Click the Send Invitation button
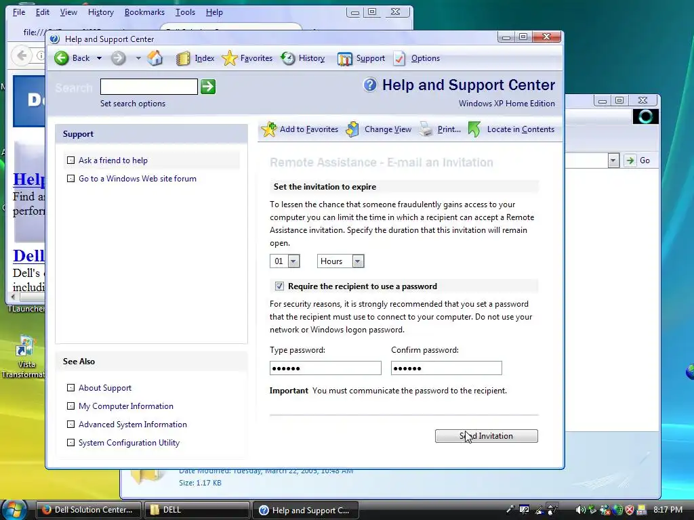This screenshot has width=694, height=520. (x=487, y=436)
